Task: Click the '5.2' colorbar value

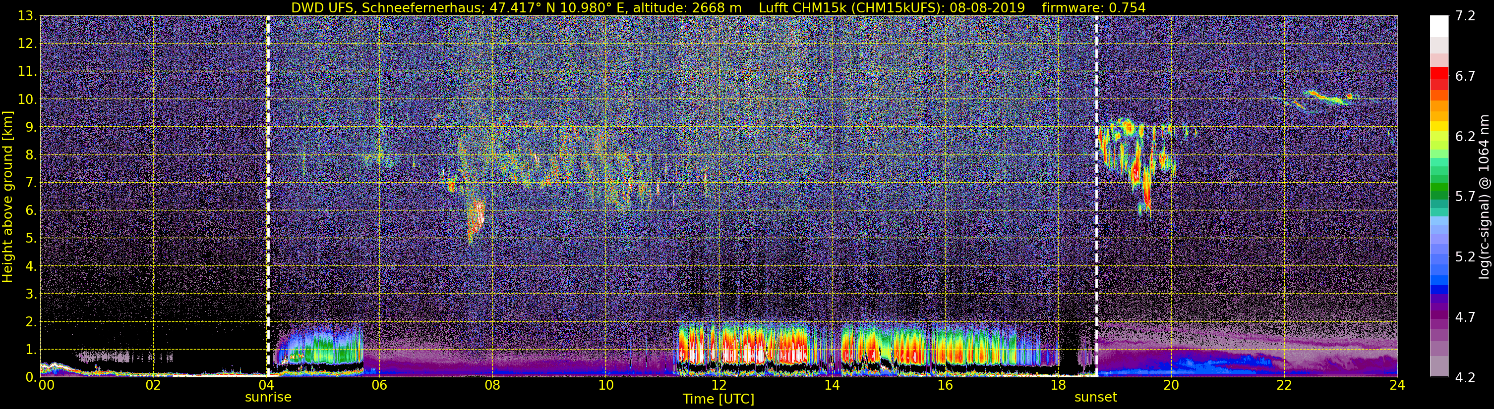Action: (1465, 257)
